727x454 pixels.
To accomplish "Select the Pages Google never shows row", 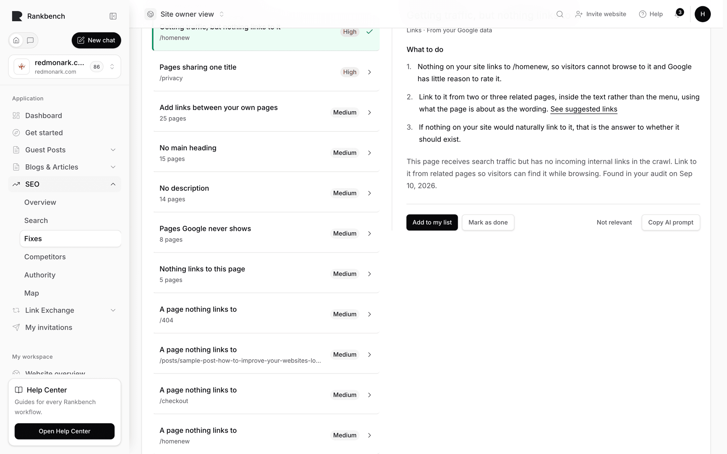I will click(x=266, y=233).
